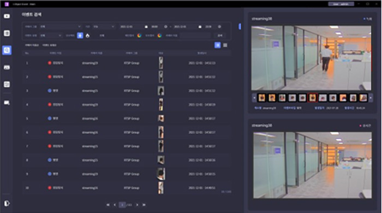Go to the last page of results

point(144,205)
